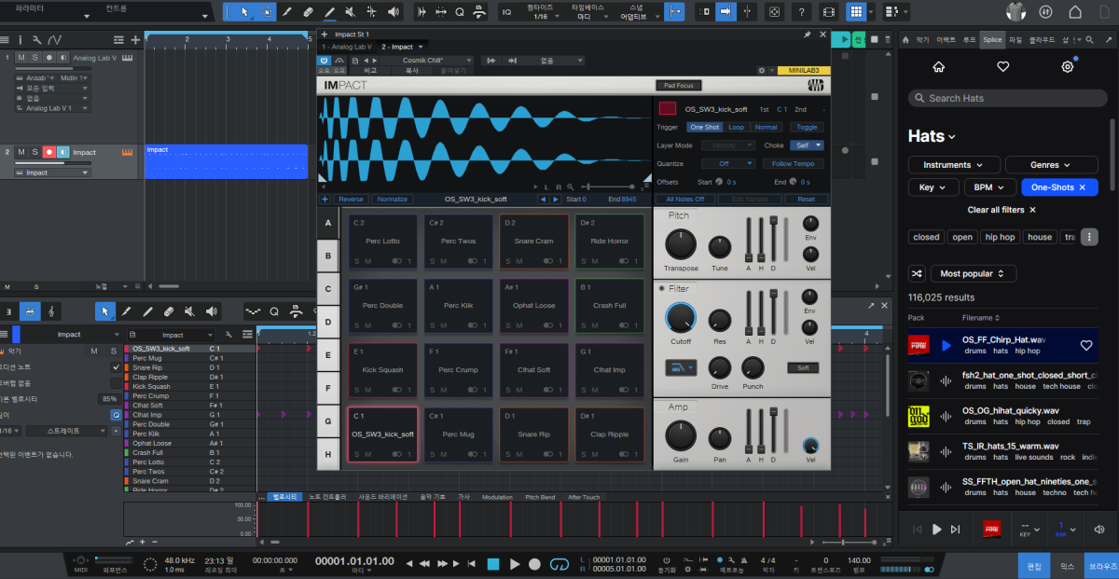1119x579 pixels.
Task: Toggle loop playback in the transport bar
Action: pos(559,564)
